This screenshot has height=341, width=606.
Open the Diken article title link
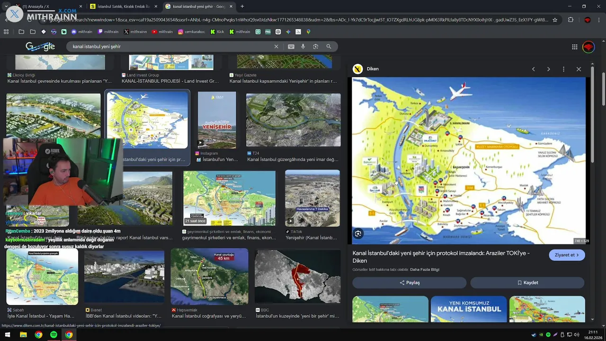click(441, 257)
